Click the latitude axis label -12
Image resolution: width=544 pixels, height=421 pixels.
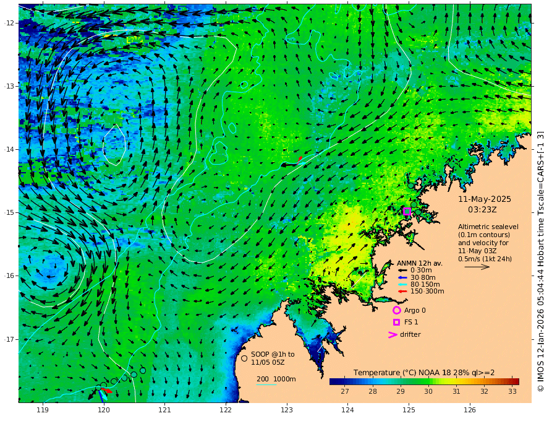tap(10, 23)
